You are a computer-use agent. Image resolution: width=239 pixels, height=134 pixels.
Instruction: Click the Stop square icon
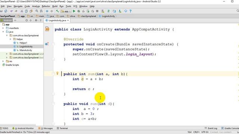click(97, 11)
